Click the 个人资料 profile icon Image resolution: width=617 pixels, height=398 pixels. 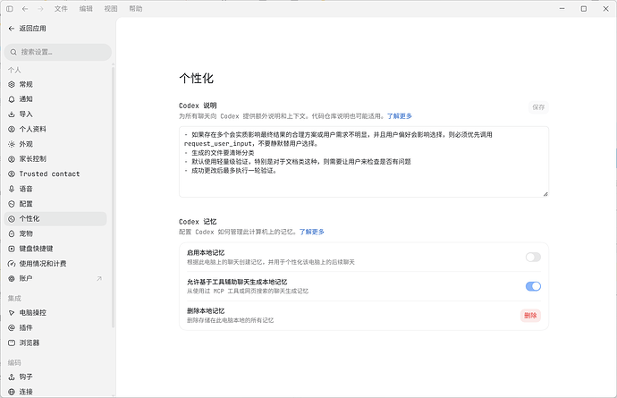12,129
